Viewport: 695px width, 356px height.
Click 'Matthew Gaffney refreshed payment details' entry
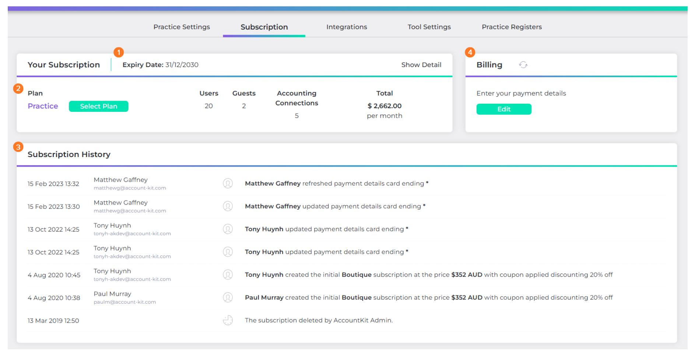[337, 184]
